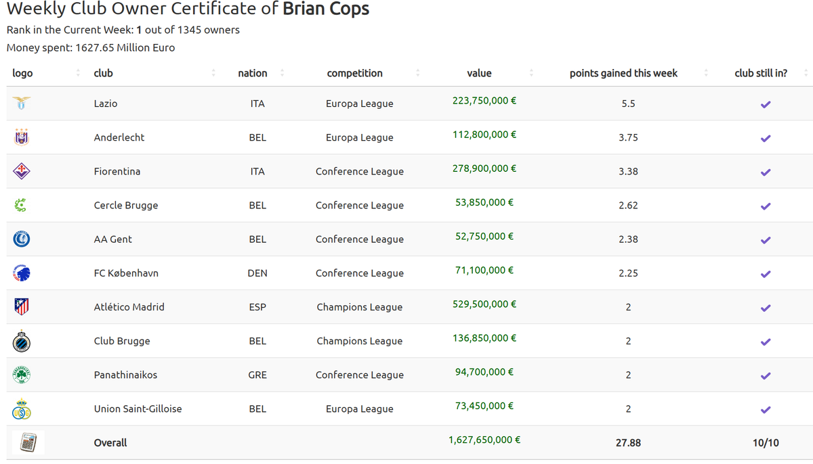The height and width of the screenshot is (464, 813).
Task: Click Conference League in Panathinaikos row
Action: 360,375
